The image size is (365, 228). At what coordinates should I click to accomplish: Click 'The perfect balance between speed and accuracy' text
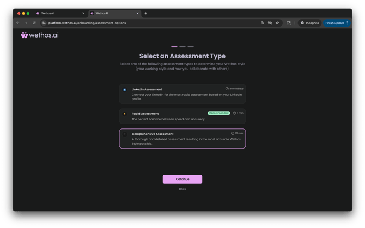pyautogui.click(x=168, y=119)
